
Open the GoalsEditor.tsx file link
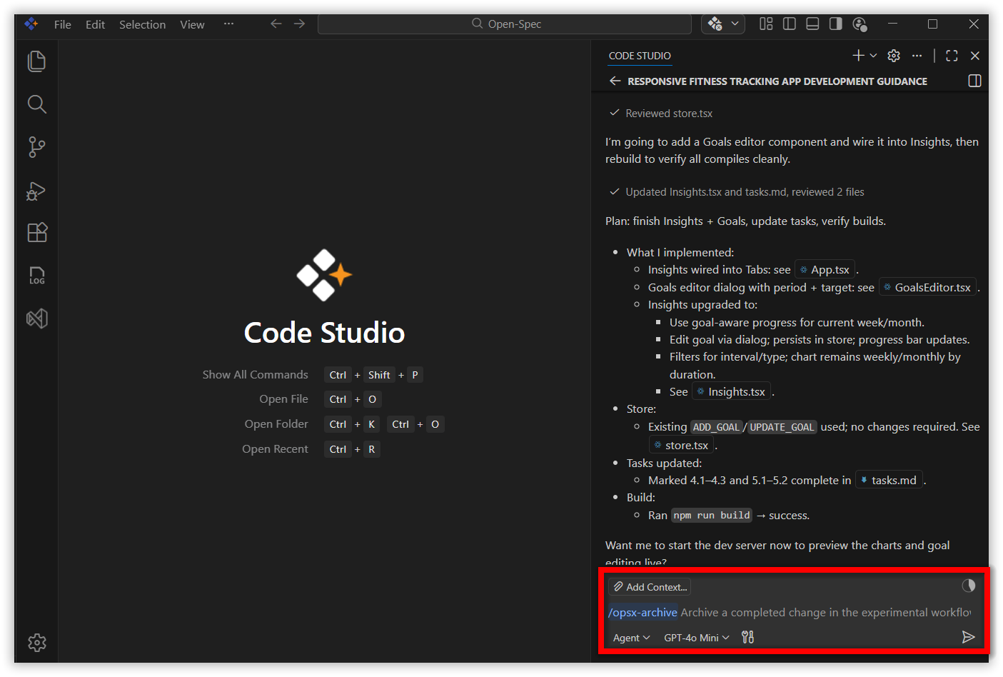(x=927, y=288)
